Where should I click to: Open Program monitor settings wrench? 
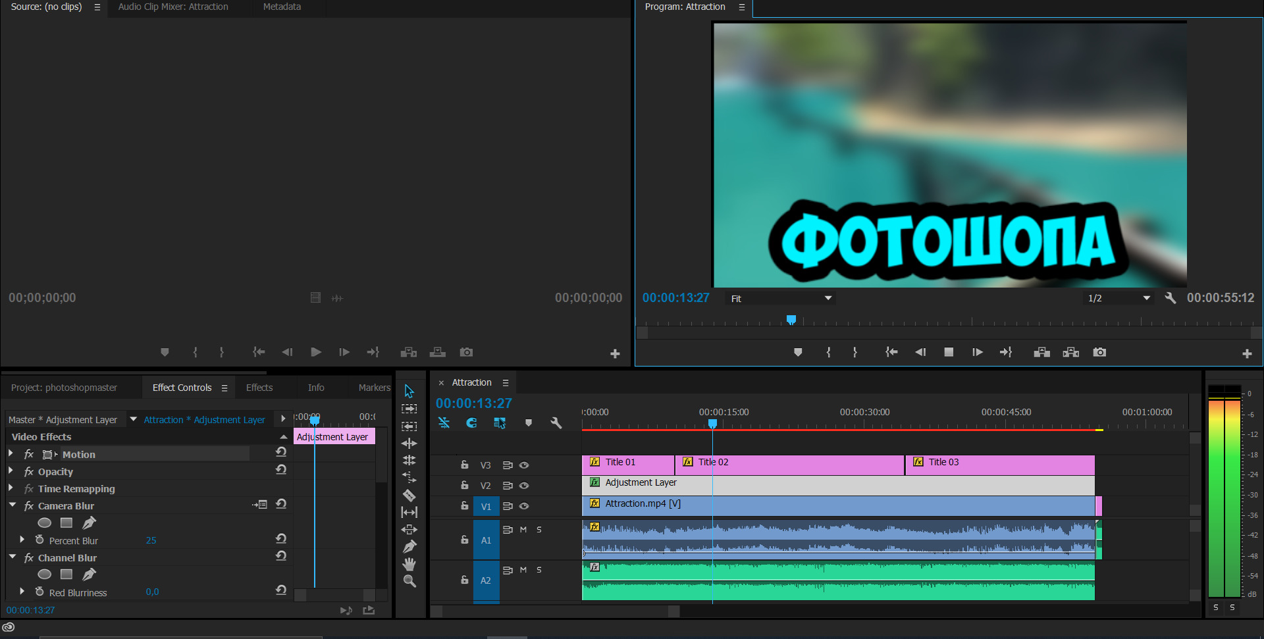(x=1170, y=298)
